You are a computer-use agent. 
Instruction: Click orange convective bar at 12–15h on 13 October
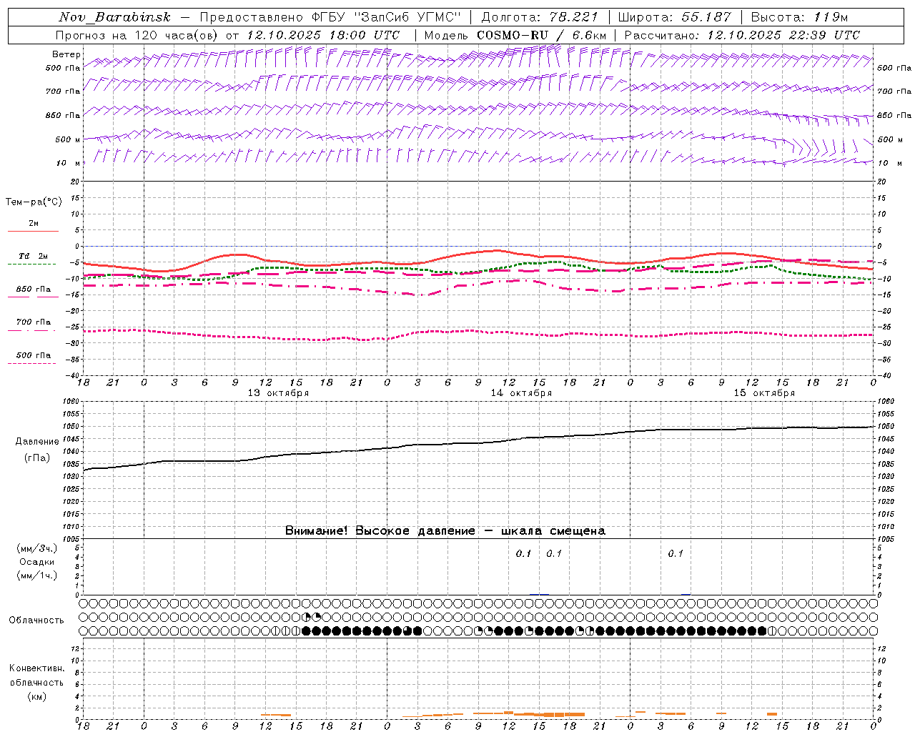[276, 715]
